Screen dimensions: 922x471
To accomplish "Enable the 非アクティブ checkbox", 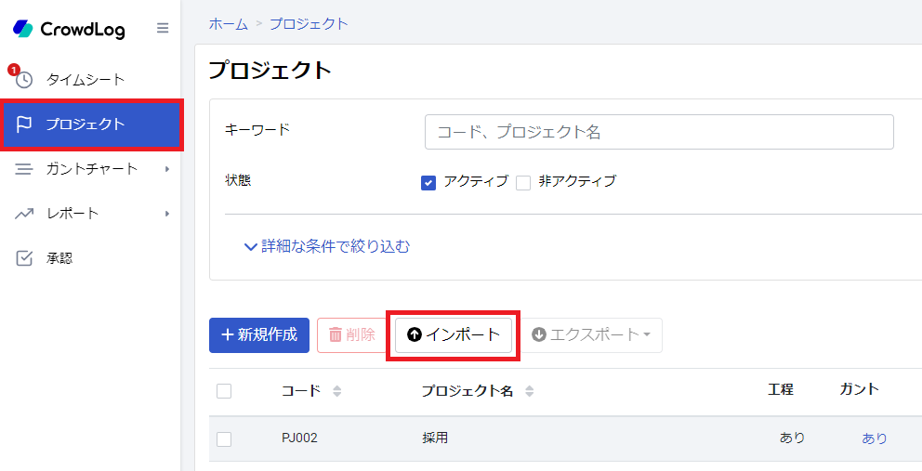I will coord(522,183).
